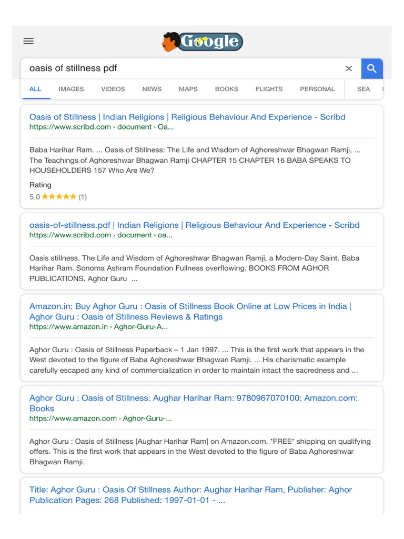Select the Maps tab
Screen dimensions: 404x539
tap(188, 89)
